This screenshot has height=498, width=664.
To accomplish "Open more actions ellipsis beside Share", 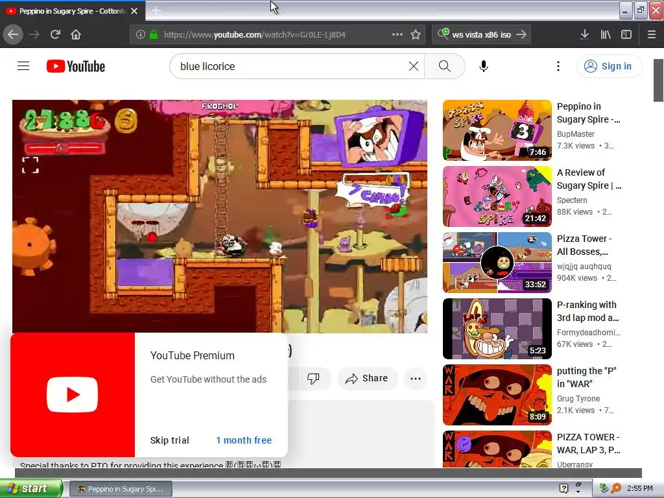I will click(416, 378).
